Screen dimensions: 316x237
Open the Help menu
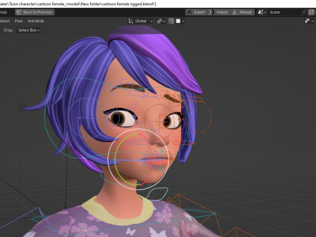(3, 13)
